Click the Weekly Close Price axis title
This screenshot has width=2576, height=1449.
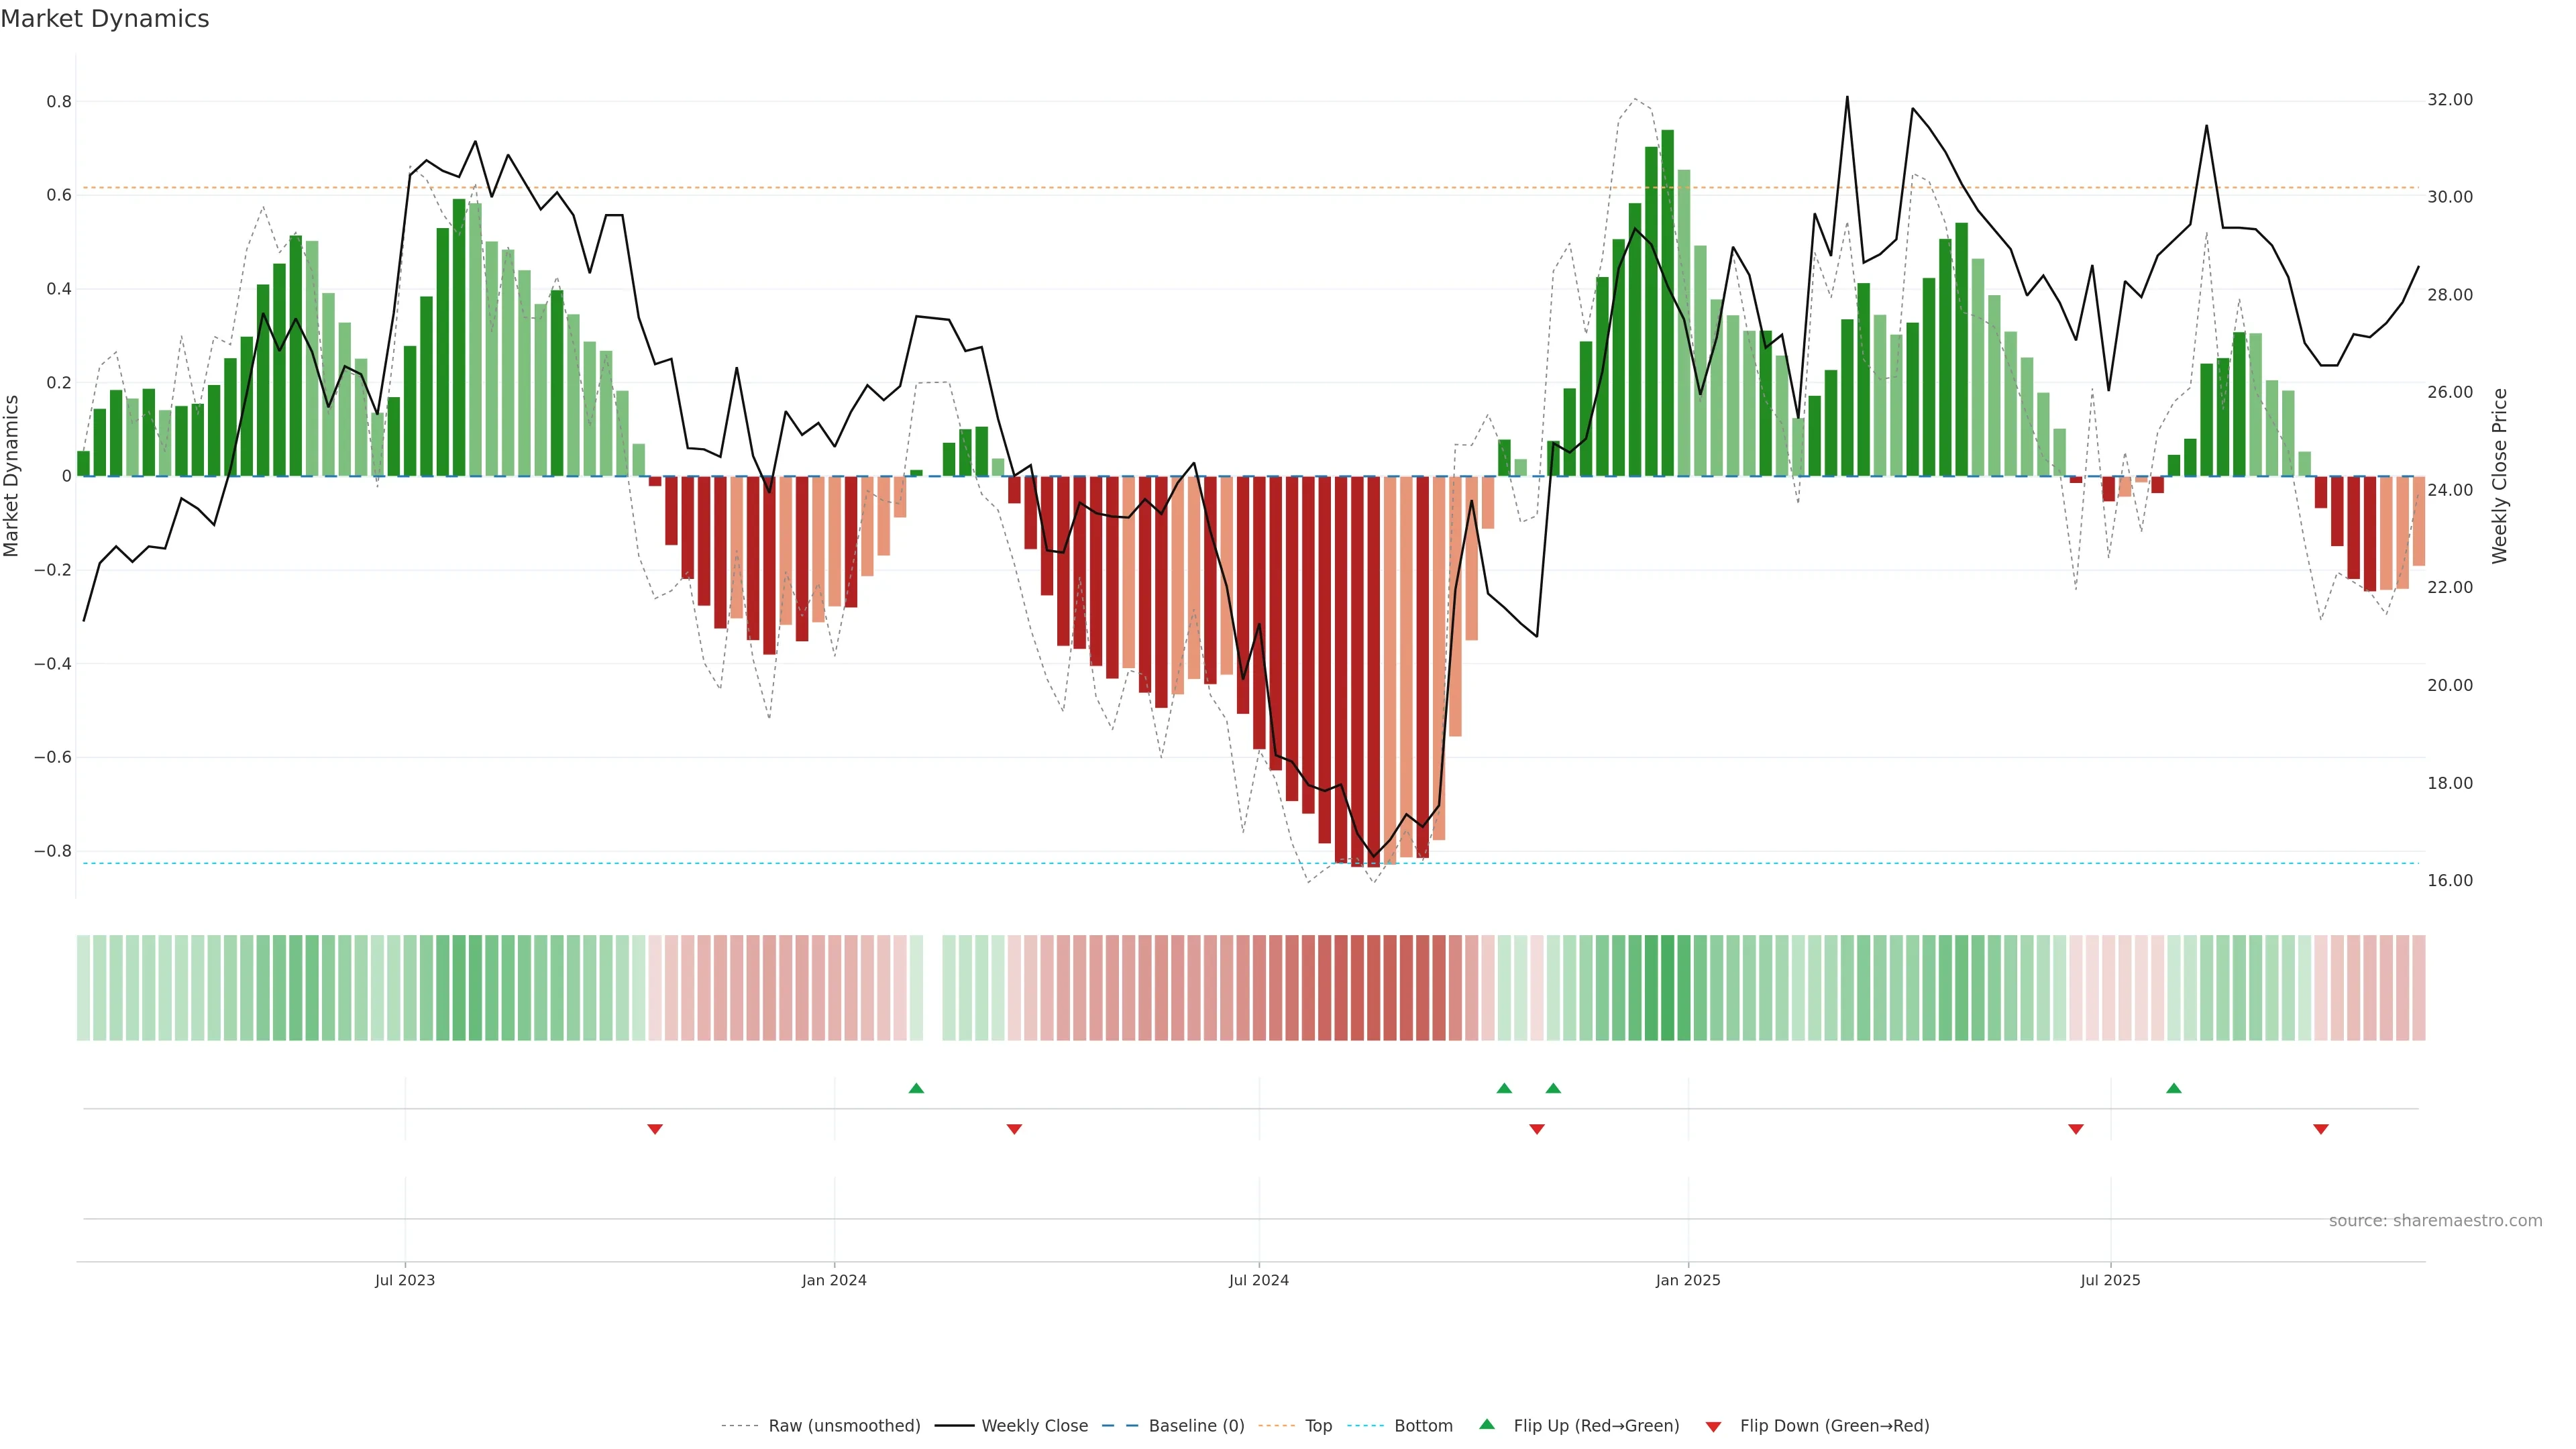click(2499, 476)
